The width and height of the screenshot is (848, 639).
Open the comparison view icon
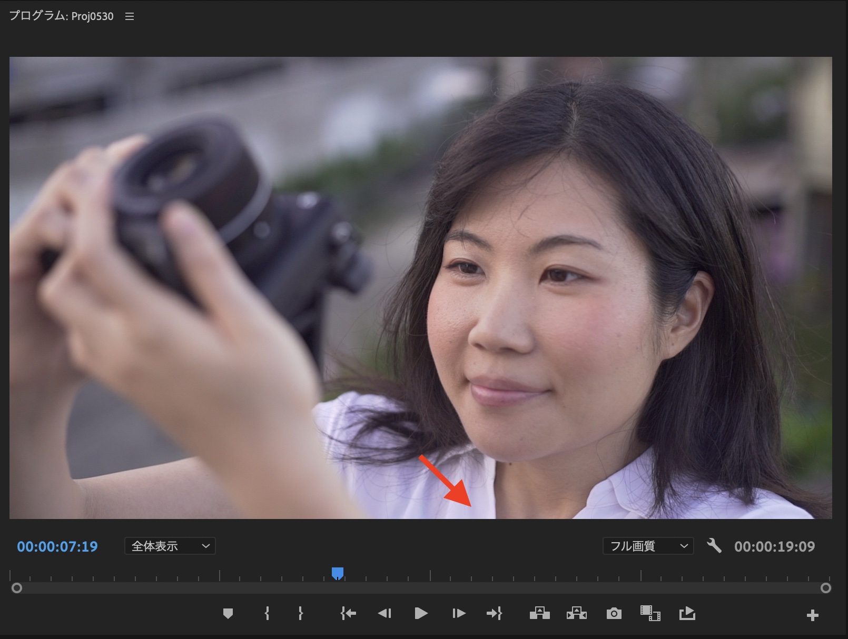(650, 613)
